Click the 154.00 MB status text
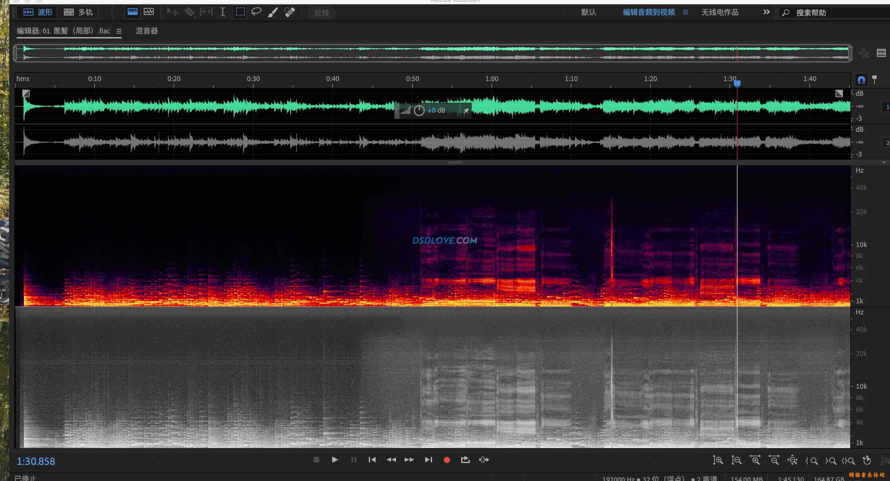 click(747, 479)
